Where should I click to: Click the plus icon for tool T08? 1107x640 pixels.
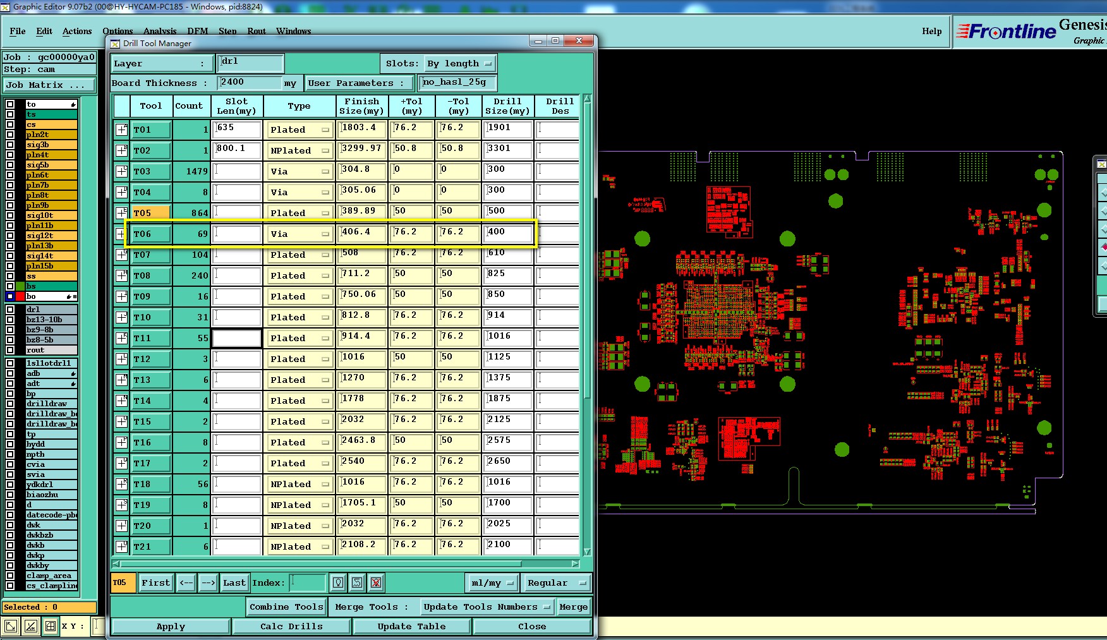121,275
